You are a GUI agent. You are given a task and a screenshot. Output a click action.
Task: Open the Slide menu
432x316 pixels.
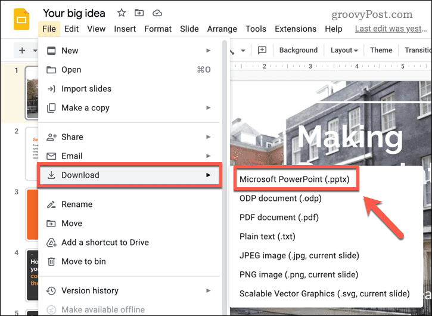pyautogui.click(x=189, y=29)
